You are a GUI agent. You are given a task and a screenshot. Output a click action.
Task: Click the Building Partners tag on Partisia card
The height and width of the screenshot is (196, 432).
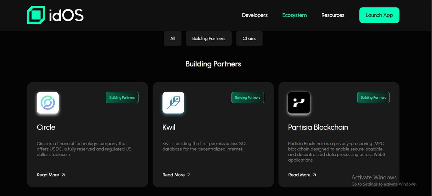point(373,98)
